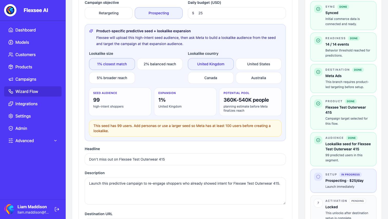Click the IN PROGRESS status badge
The height and width of the screenshot is (219, 388).
click(350, 174)
